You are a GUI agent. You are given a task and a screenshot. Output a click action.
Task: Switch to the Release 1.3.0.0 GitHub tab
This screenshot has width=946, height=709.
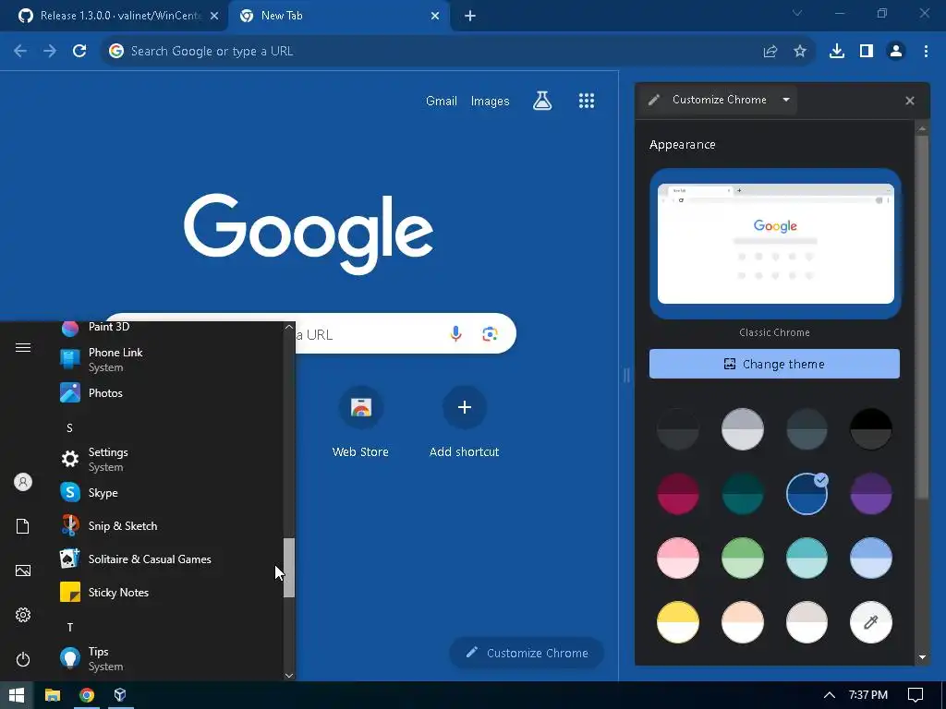[x=114, y=16]
